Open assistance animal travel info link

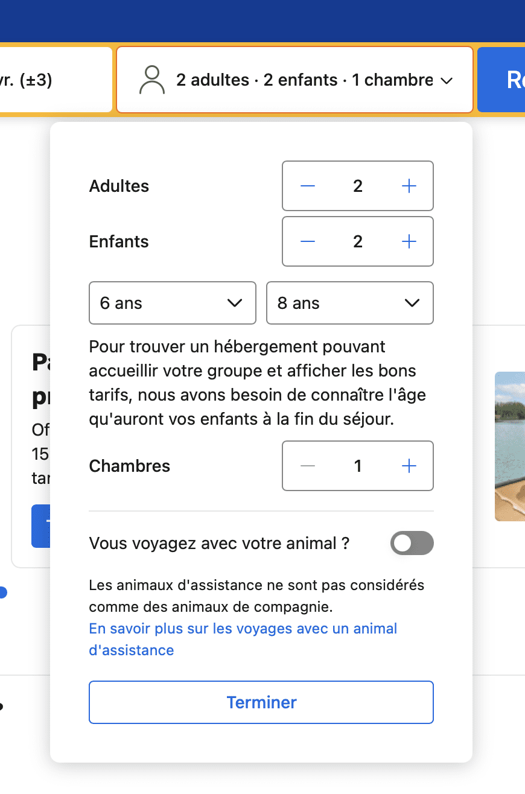point(243,639)
